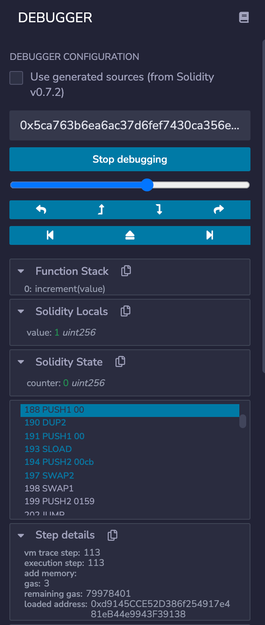Copy the Step details information
Screen dimensions: 265x625
(x=112, y=535)
